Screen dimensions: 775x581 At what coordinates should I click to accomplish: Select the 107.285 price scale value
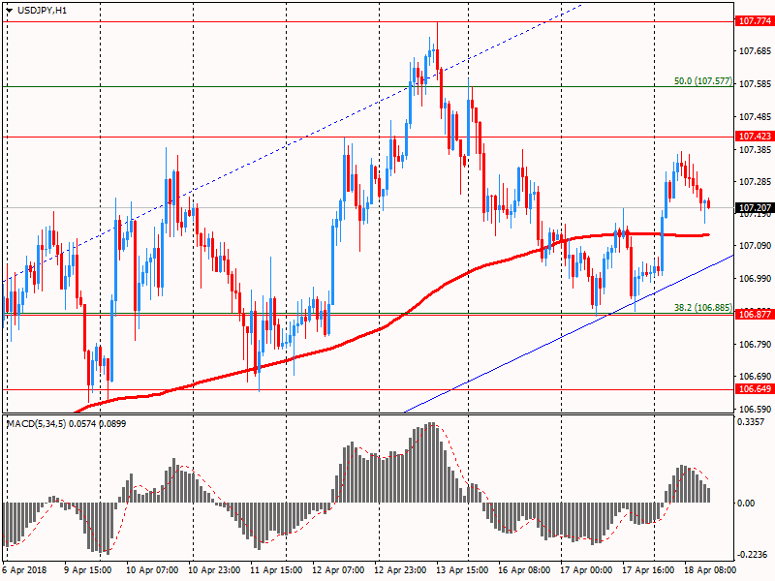[755, 182]
